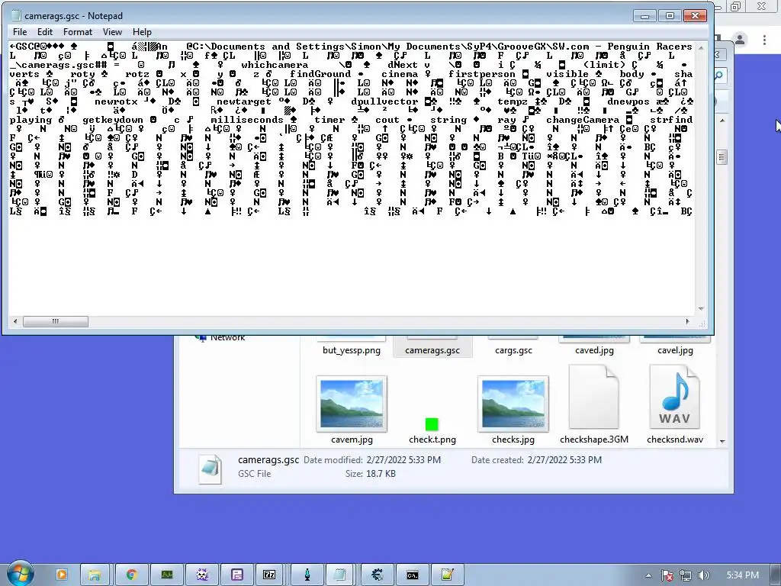
Task: Open Command Prompt from taskbar
Action: [413, 575]
